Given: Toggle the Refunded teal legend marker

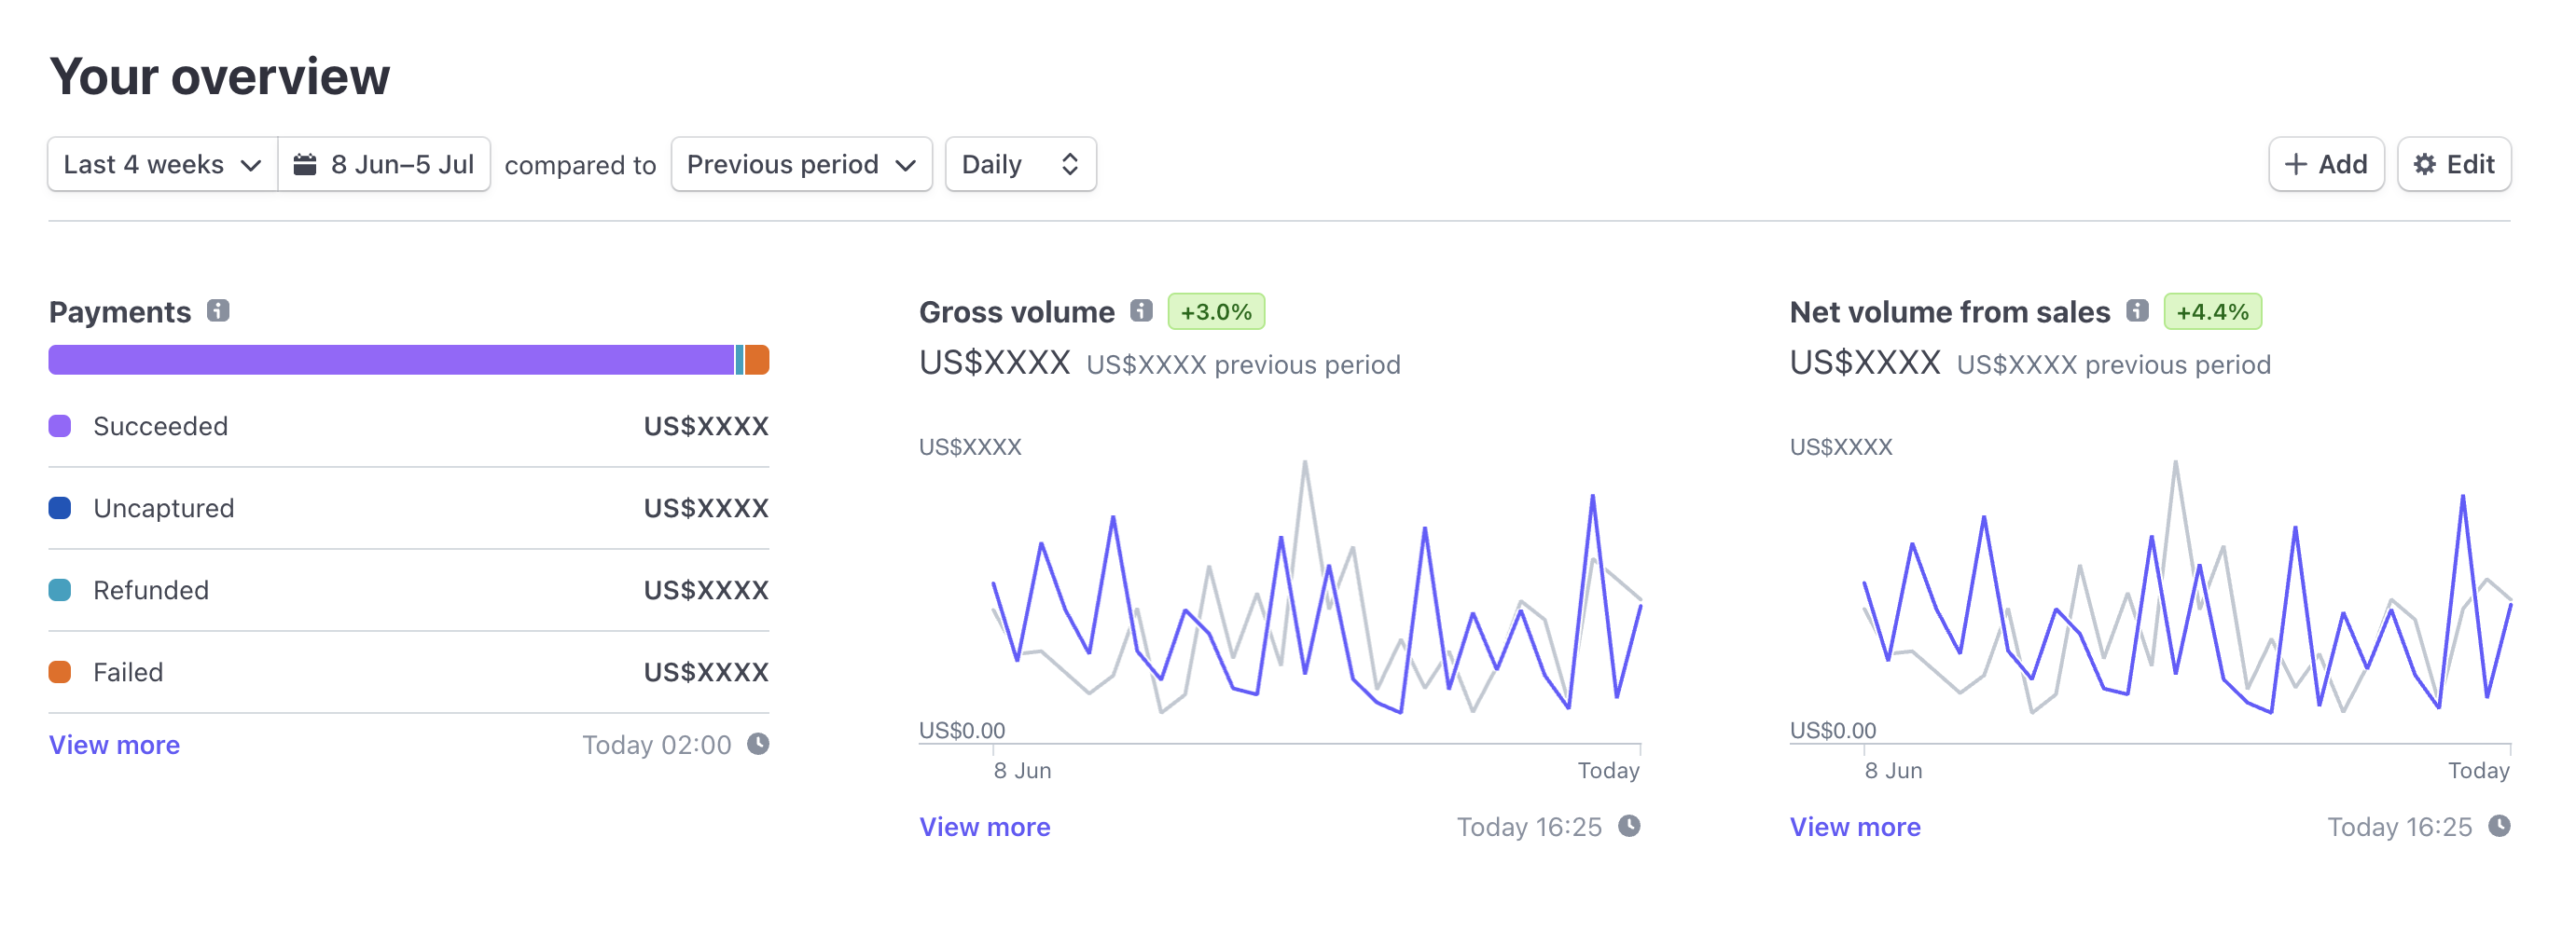Looking at the screenshot, I should [x=60, y=589].
